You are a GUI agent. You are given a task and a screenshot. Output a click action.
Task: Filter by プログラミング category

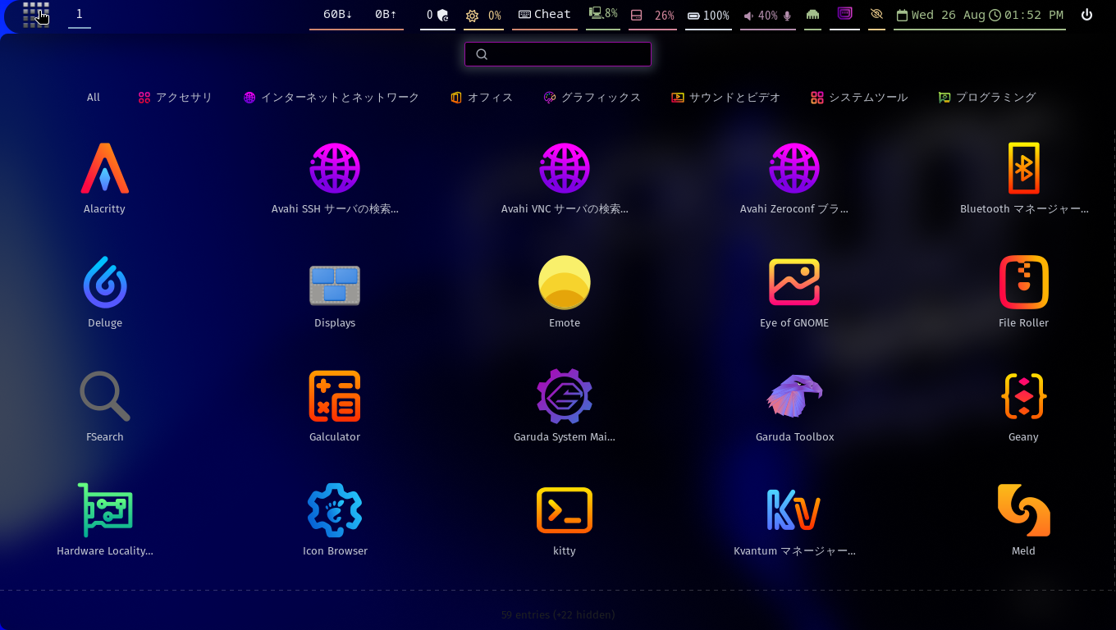(987, 97)
